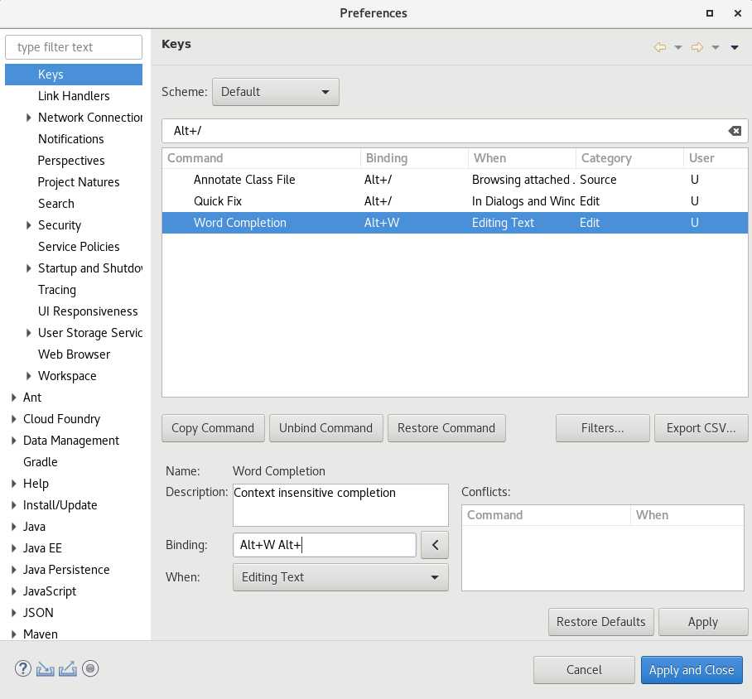The width and height of the screenshot is (752, 699).
Task: Click the Binding field with Alt+W Alt+
Action: pyautogui.click(x=324, y=544)
